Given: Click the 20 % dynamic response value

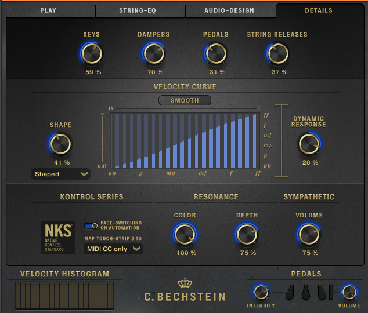Looking at the screenshot, I should click(311, 163).
